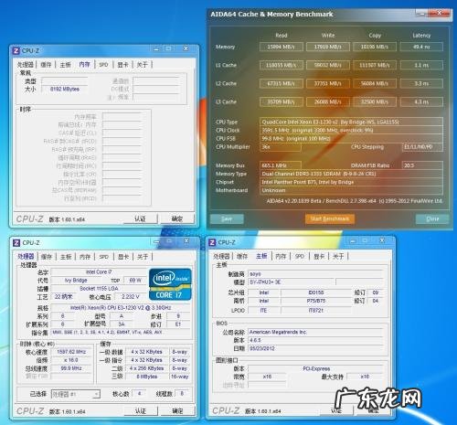Click the Chipset field in AIDA64

tap(351, 182)
